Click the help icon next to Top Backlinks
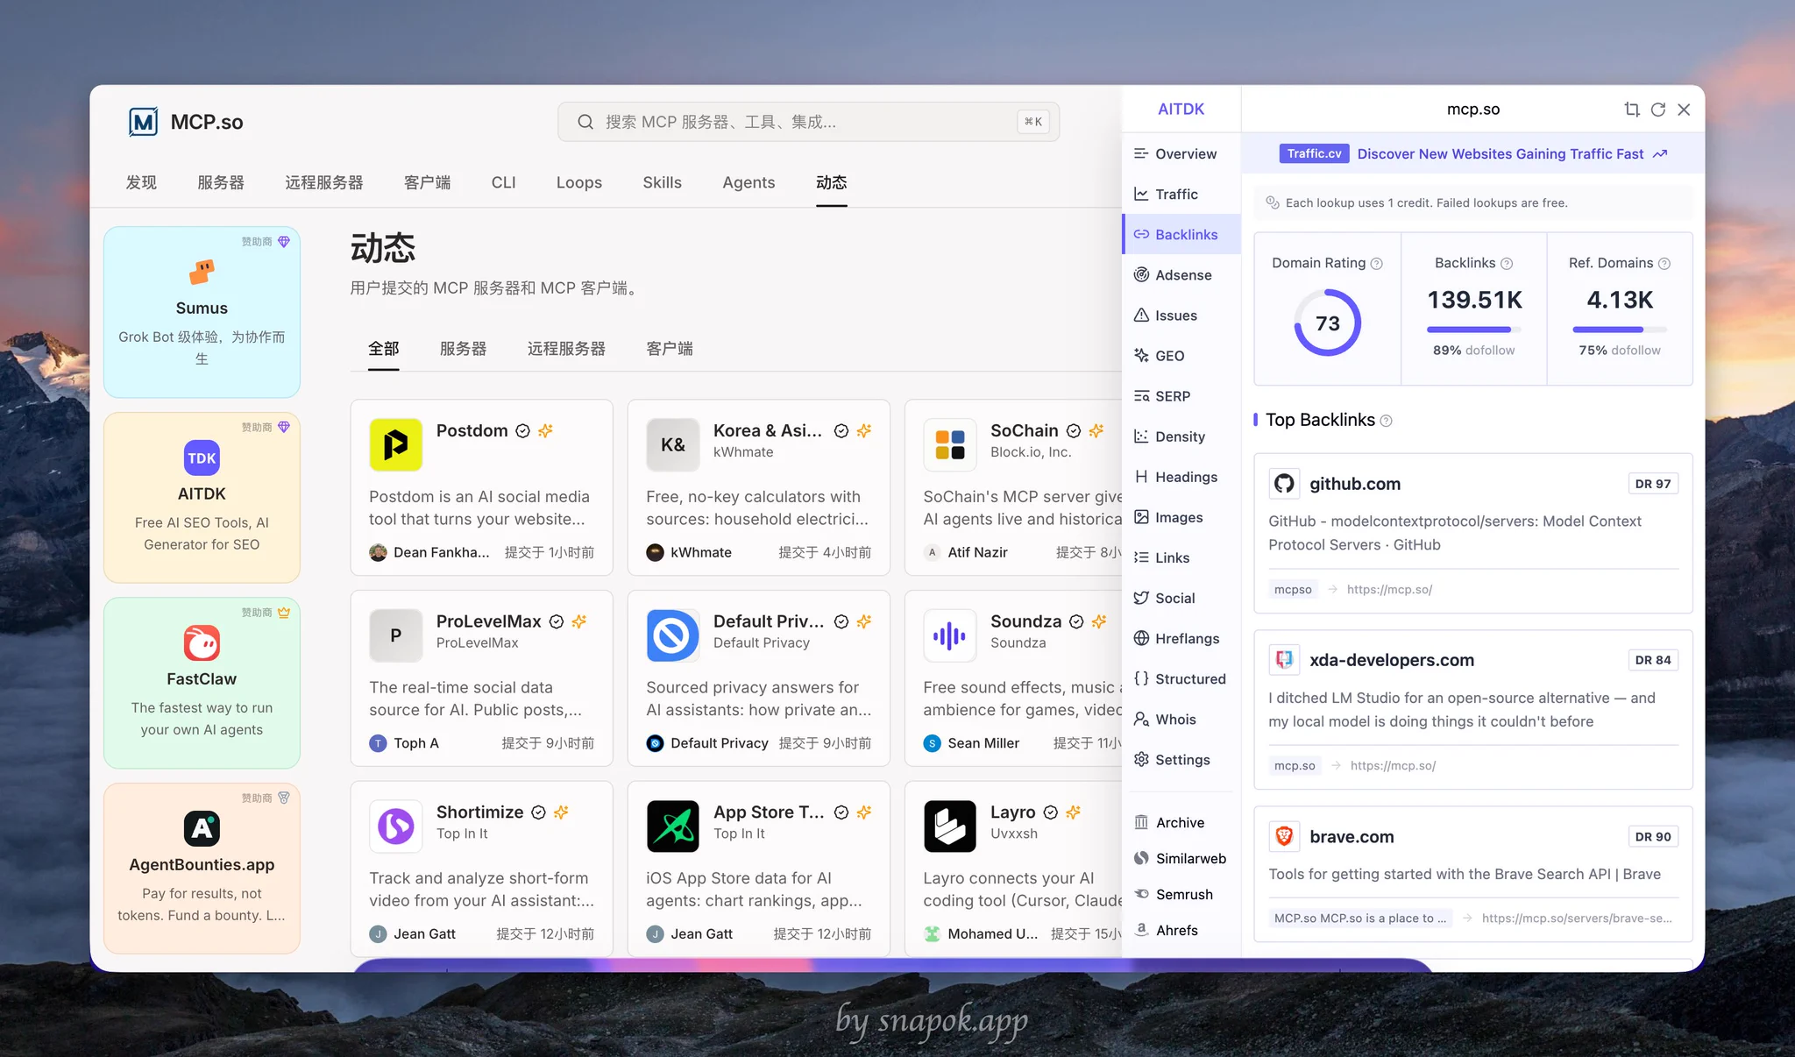 pos(1386,421)
